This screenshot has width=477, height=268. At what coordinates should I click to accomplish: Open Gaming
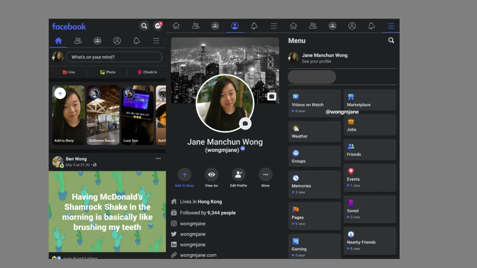(x=315, y=247)
